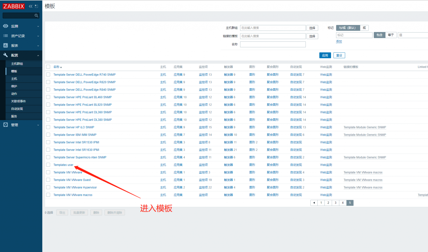Click the chart icon for 报表
Image resolution: width=428 pixels, height=252 pixels.
coord(6,45)
